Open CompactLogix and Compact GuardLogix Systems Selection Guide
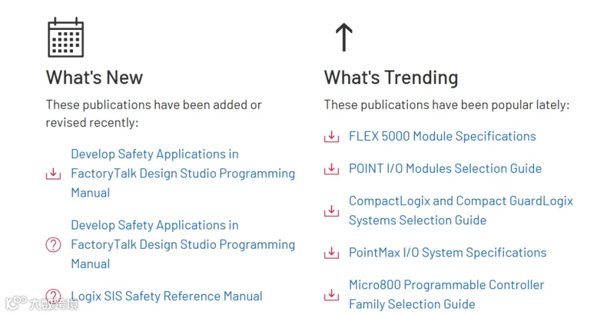This screenshot has height=315, width=597. coord(461,210)
